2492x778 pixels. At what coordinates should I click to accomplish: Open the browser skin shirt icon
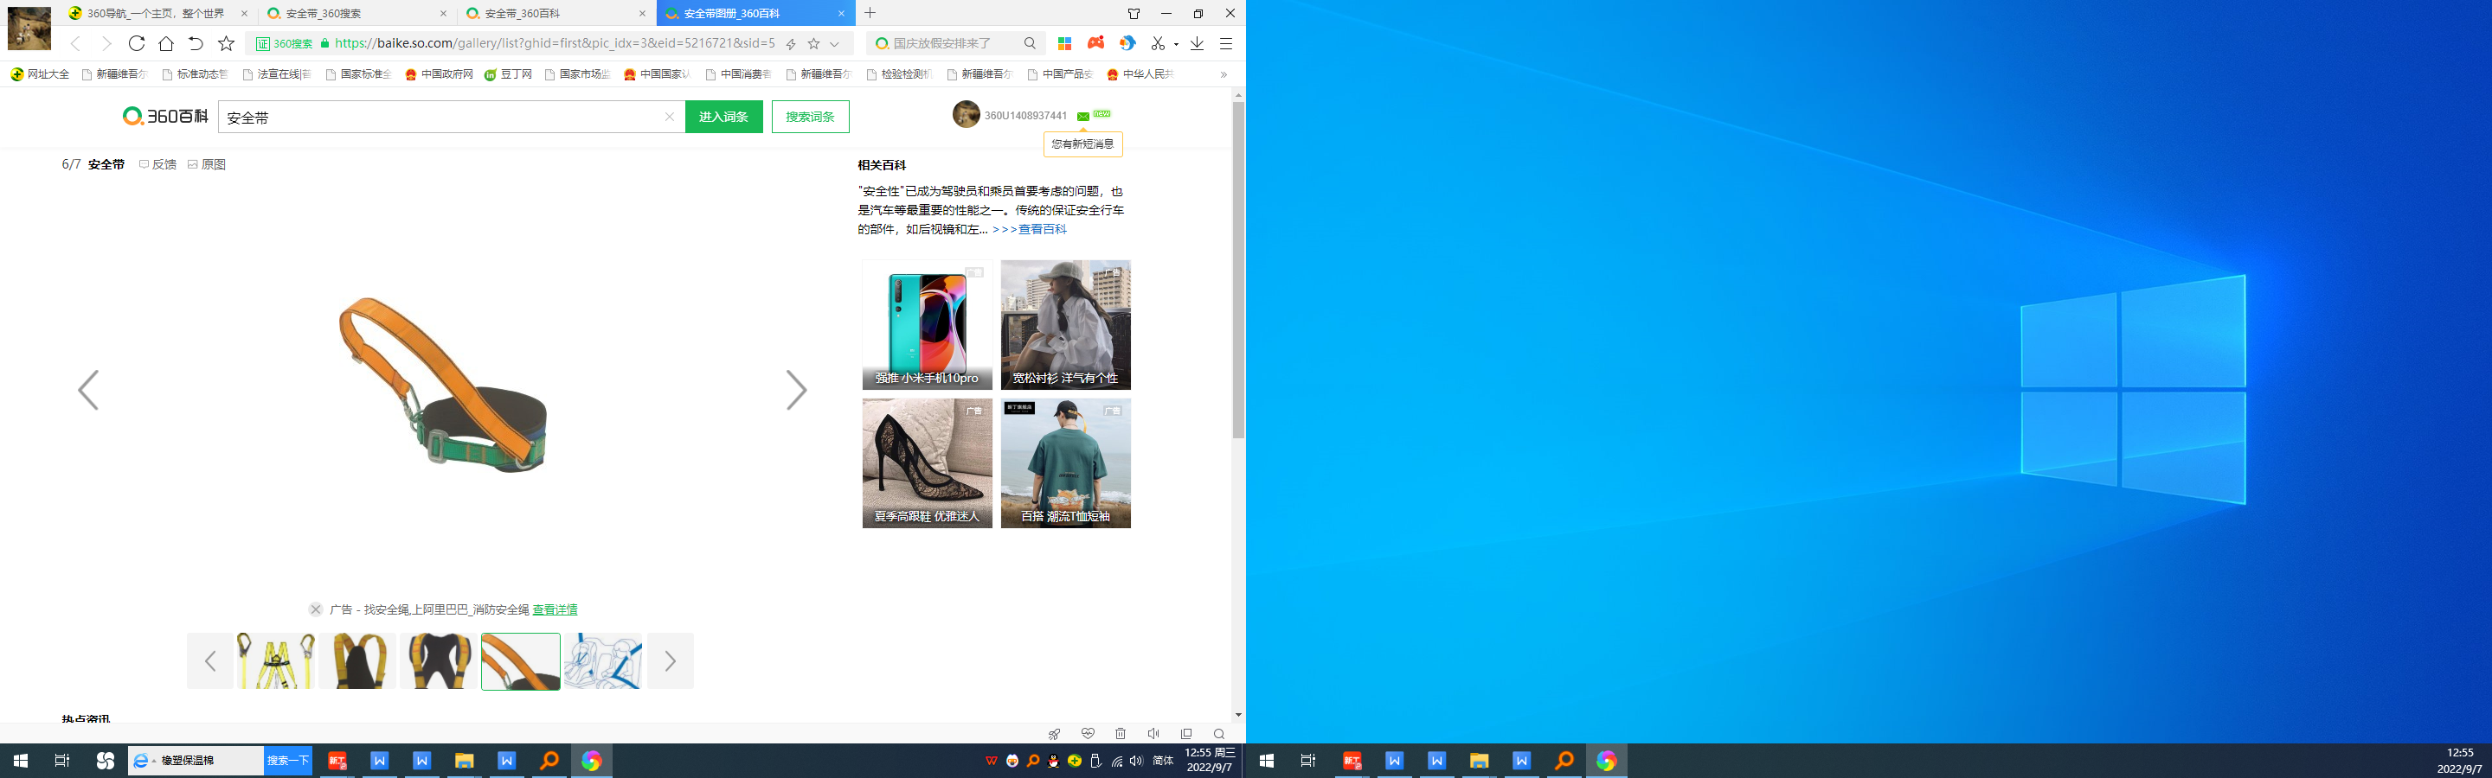coord(1134,14)
